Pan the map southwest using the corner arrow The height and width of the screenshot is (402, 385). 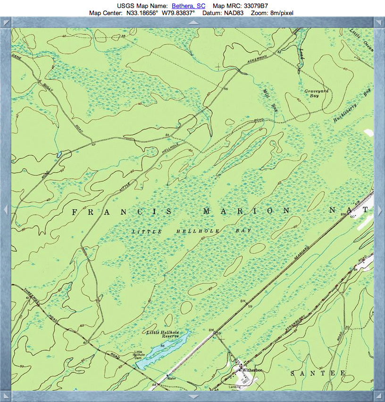(6, 396)
